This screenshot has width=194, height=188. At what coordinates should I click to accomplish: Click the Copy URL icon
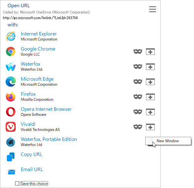[x=11, y=157]
